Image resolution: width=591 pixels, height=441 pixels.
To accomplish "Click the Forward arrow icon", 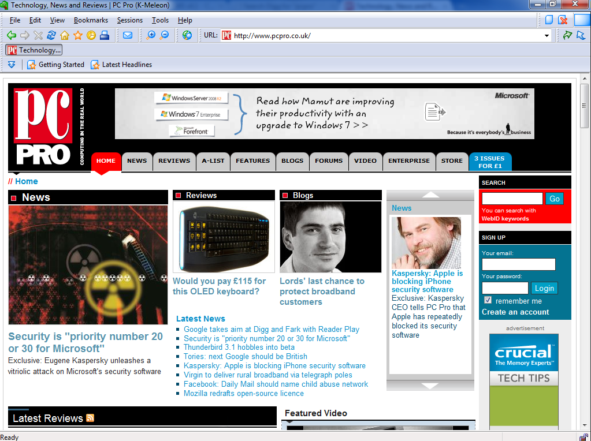I will coord(25,35).
